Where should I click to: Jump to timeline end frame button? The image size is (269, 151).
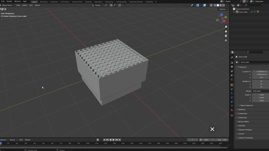click(x=119, y=140)
